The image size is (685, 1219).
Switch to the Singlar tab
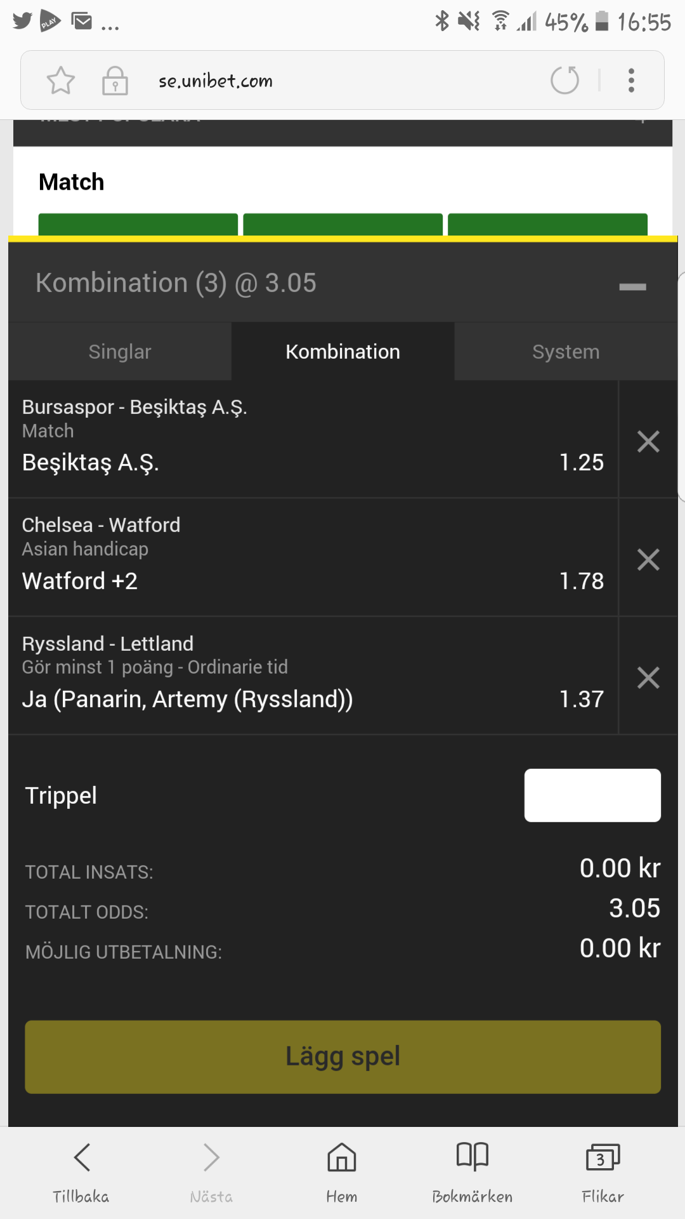tap(120, 351)
